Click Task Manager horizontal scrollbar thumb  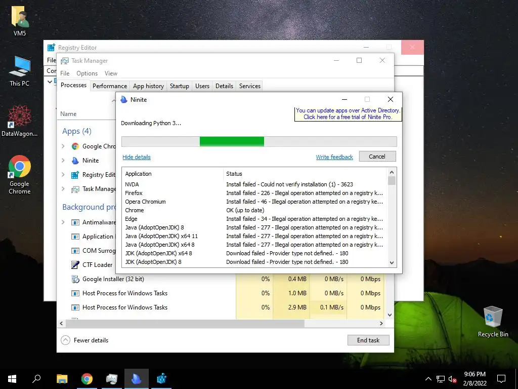tap(185, 324)
